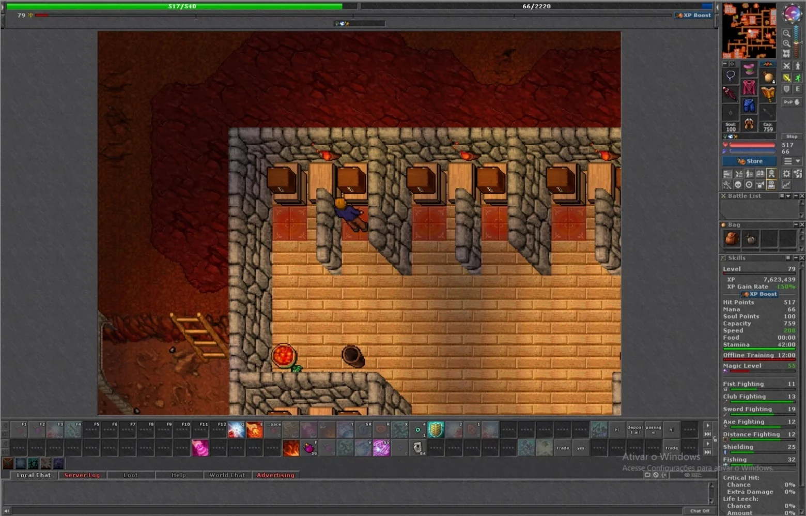Select the balanced yellow sword mode
Viewport: 806px width, 516px height.
786,78
